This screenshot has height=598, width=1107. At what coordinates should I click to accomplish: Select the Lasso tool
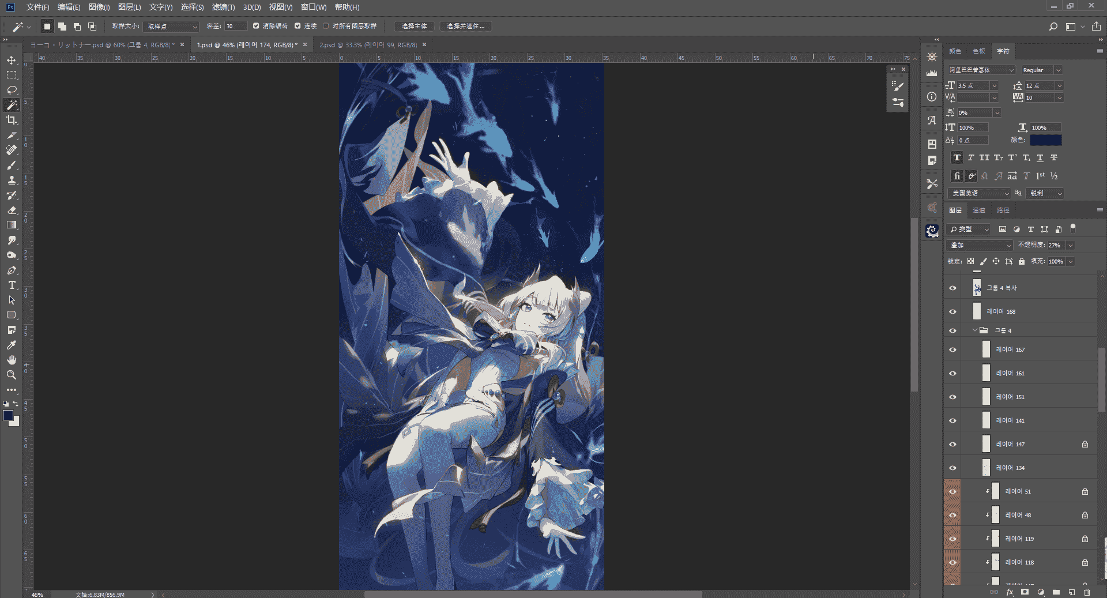[12, 90]
